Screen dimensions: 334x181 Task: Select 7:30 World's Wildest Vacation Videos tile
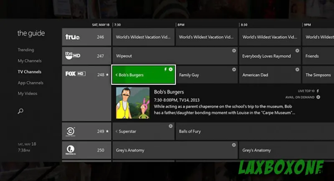tap(143, 37)
